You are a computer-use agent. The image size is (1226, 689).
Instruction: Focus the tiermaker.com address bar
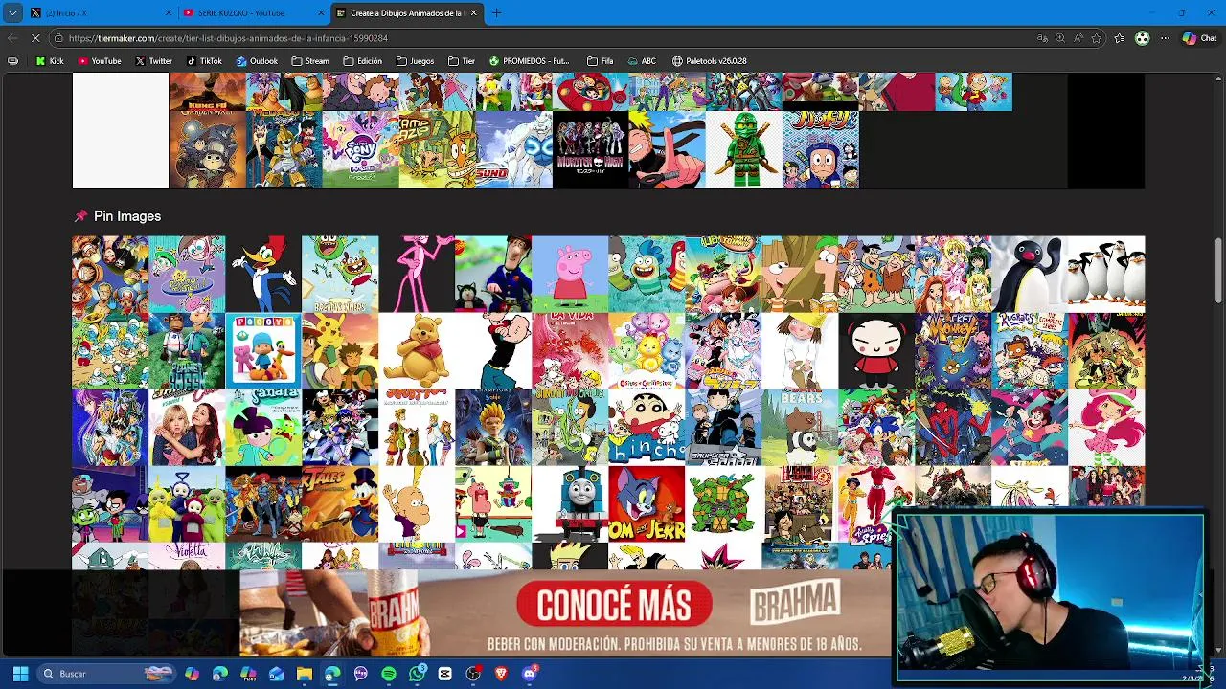coord(546,38)
